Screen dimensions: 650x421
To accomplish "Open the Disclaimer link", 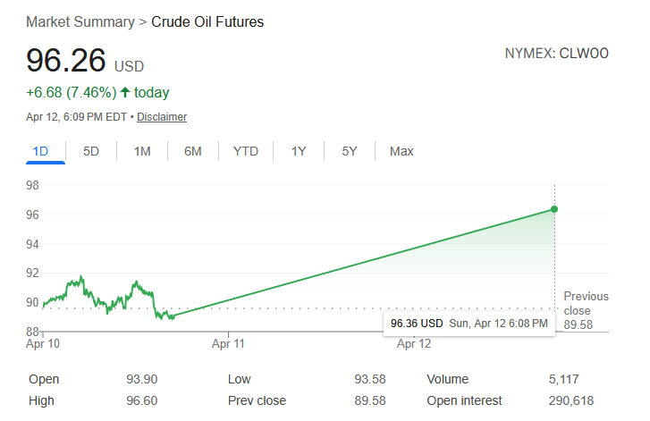I will 162,117.
